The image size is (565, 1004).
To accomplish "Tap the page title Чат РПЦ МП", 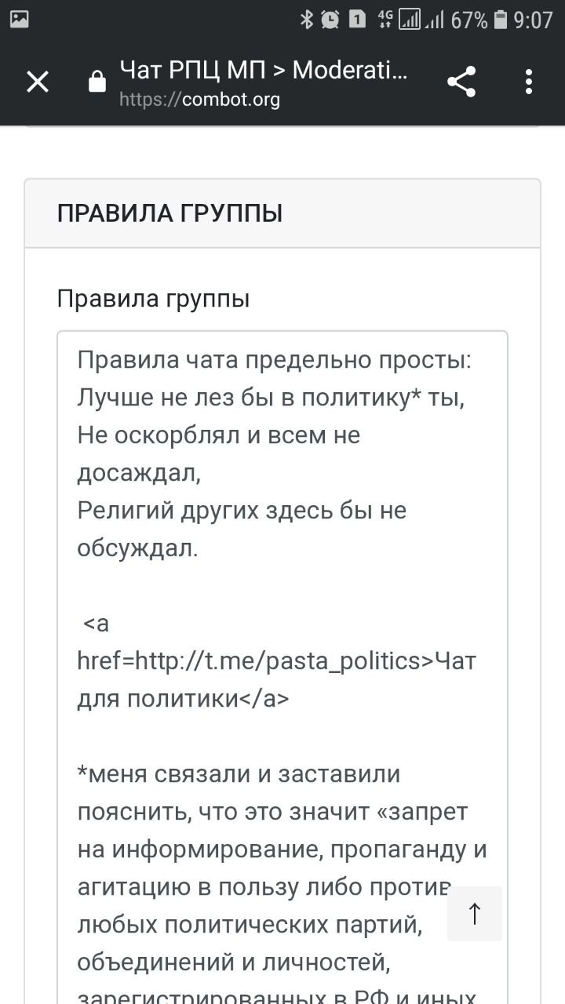I will click(193, 70).
